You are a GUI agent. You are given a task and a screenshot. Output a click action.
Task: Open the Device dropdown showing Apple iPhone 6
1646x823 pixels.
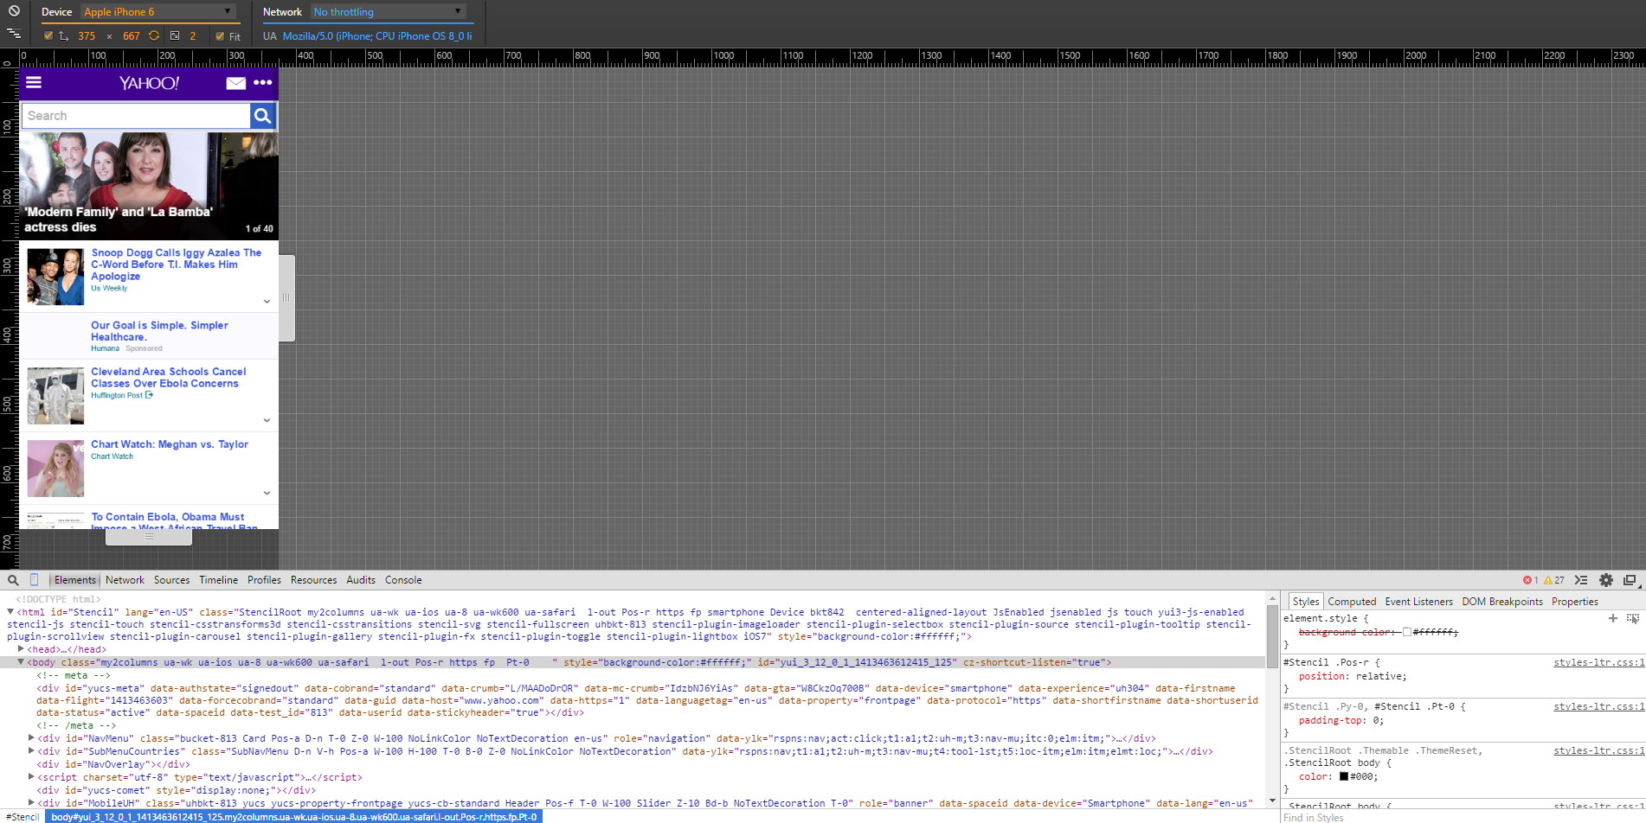coord(158,12)
